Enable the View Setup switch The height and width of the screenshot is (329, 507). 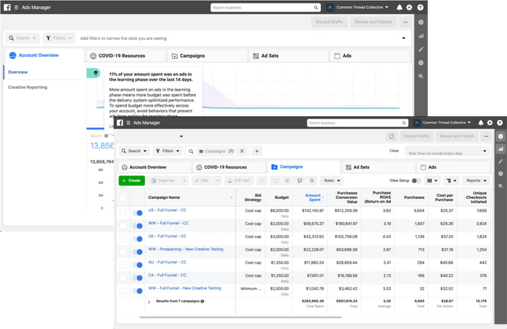pyautogui.click(x=415, y=180)
